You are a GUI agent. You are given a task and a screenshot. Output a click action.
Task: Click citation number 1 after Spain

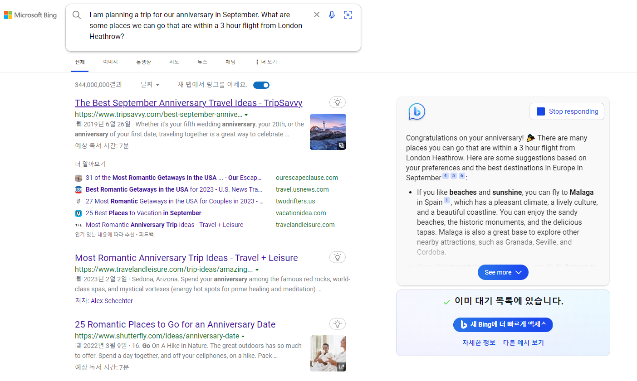tap(447, 200)
